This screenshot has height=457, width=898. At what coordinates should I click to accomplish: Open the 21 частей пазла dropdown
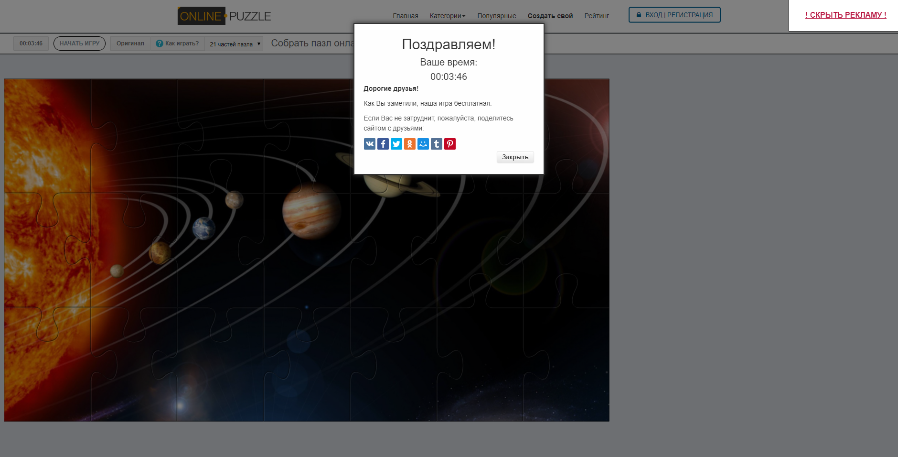point(234,44)
